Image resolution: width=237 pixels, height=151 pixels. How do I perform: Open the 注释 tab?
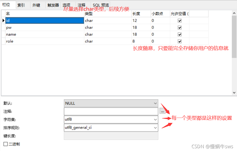click(x=83, y=5)
